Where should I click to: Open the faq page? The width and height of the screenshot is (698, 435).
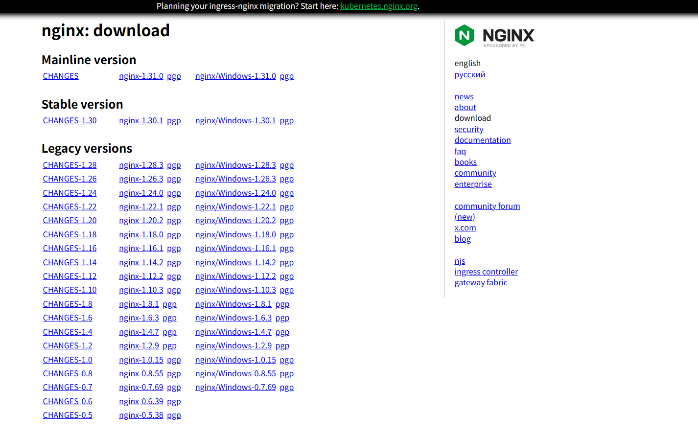click(x=460, y=151)
